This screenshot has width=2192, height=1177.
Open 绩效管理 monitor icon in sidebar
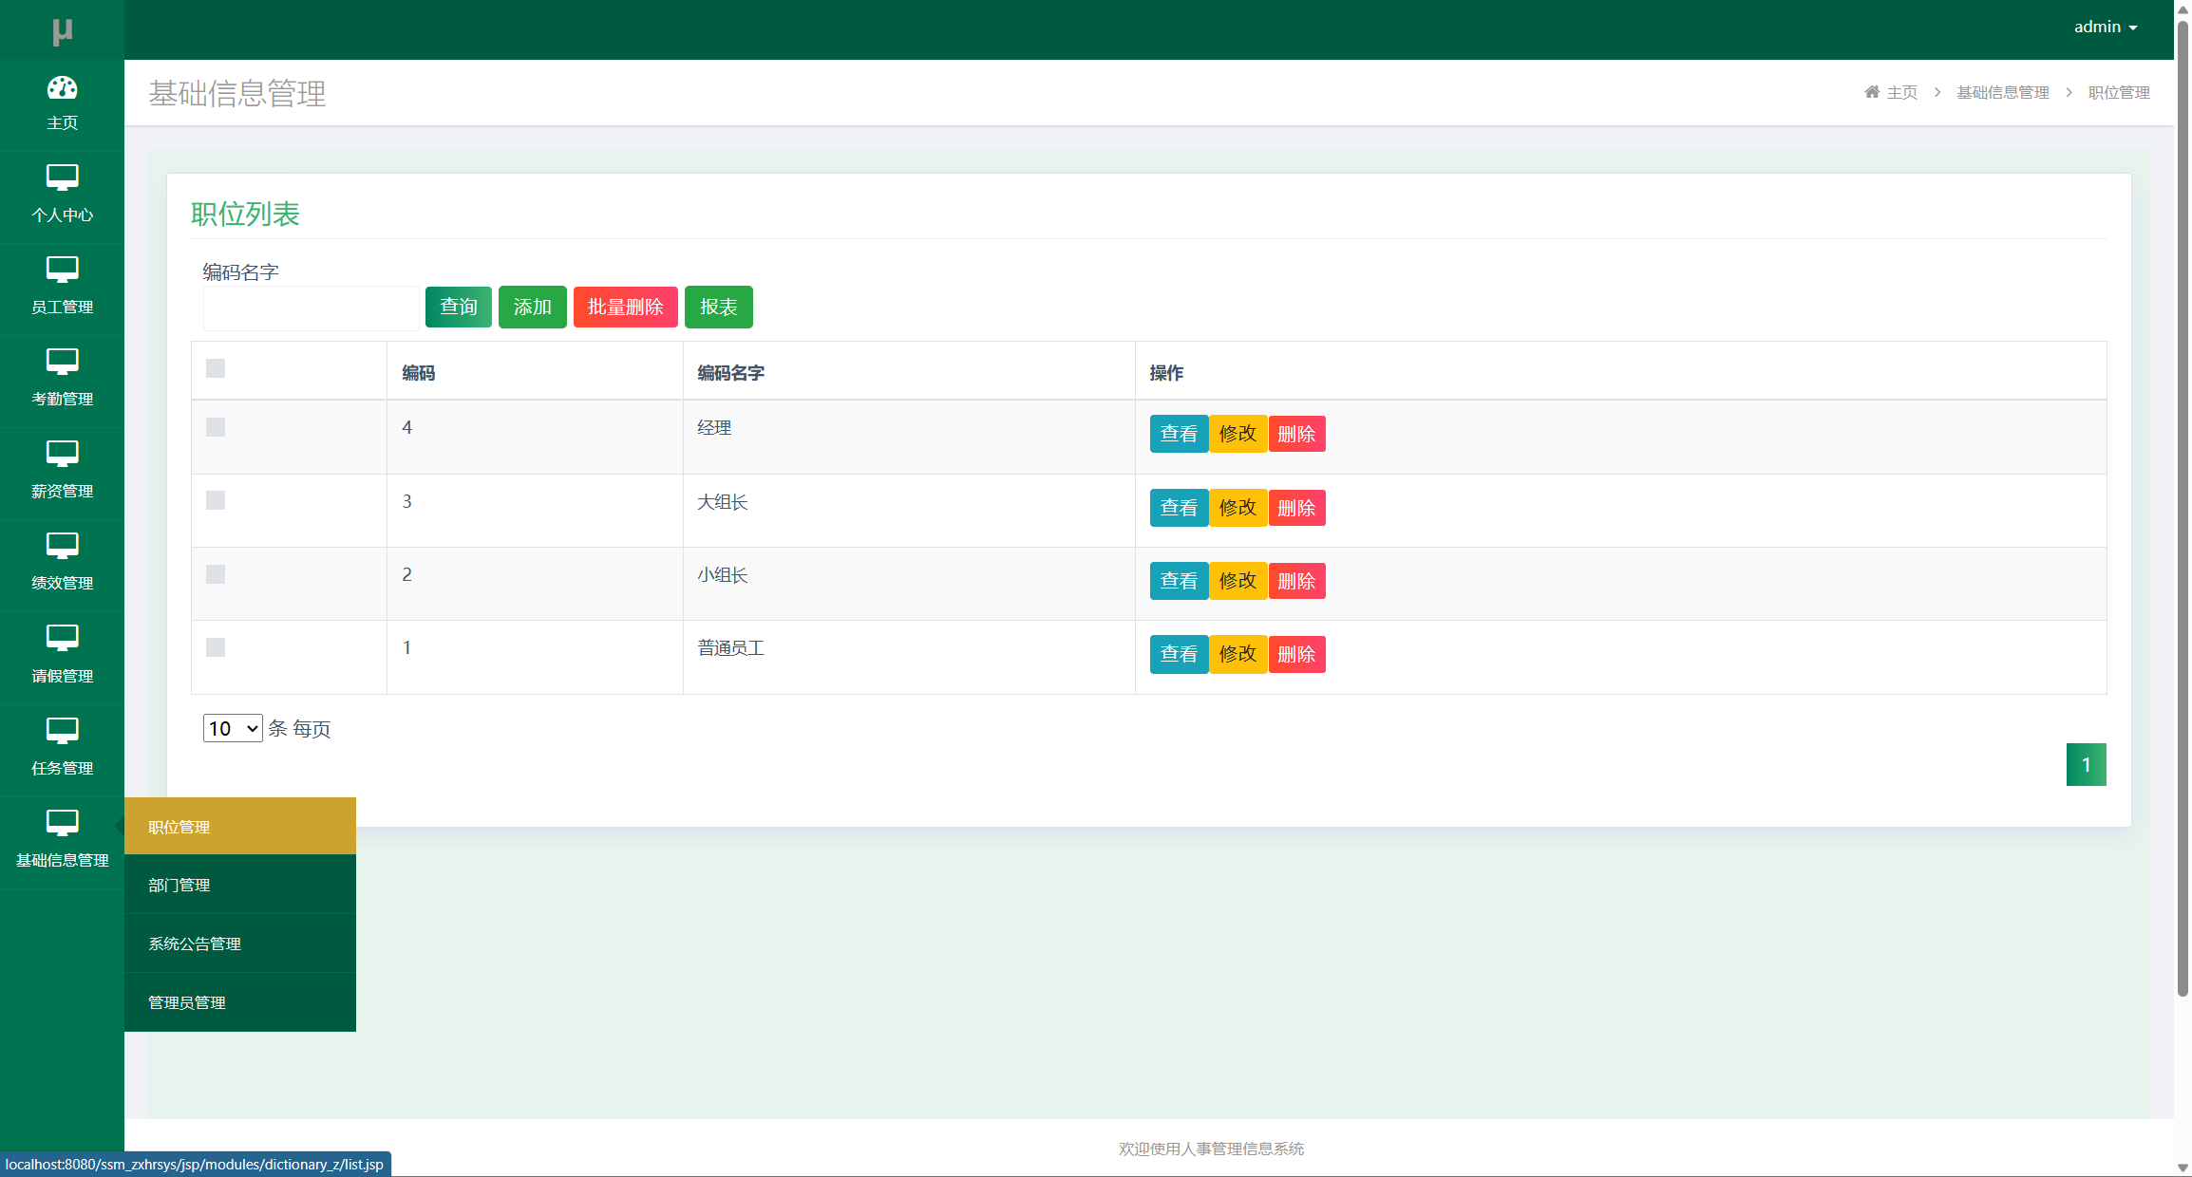[62, 546]
